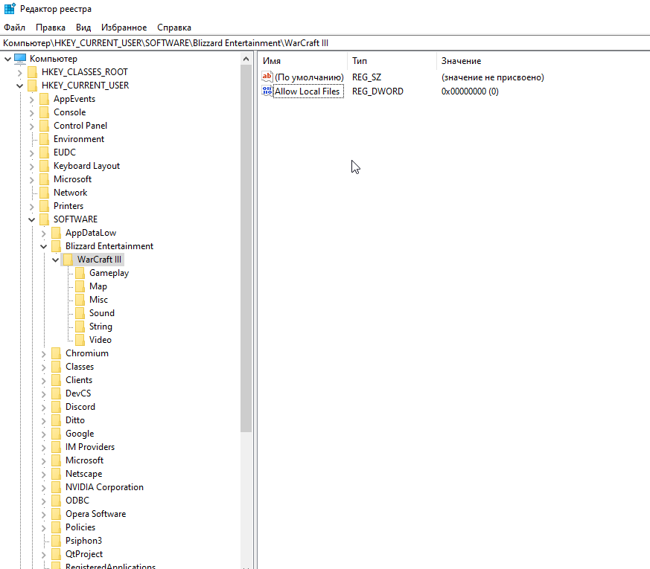Screen dimensions: 650x569
Task: Collapse HKEY_CURRENT_USER chevron
Action: click(x=19, y=86)
